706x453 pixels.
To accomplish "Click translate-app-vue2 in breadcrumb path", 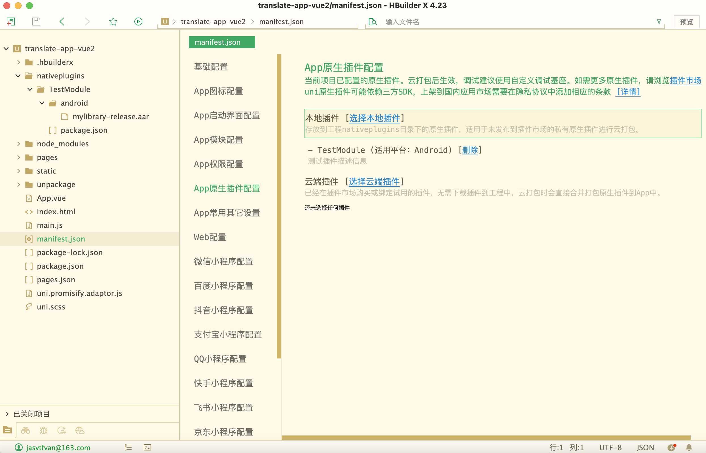I will point(213,22).
